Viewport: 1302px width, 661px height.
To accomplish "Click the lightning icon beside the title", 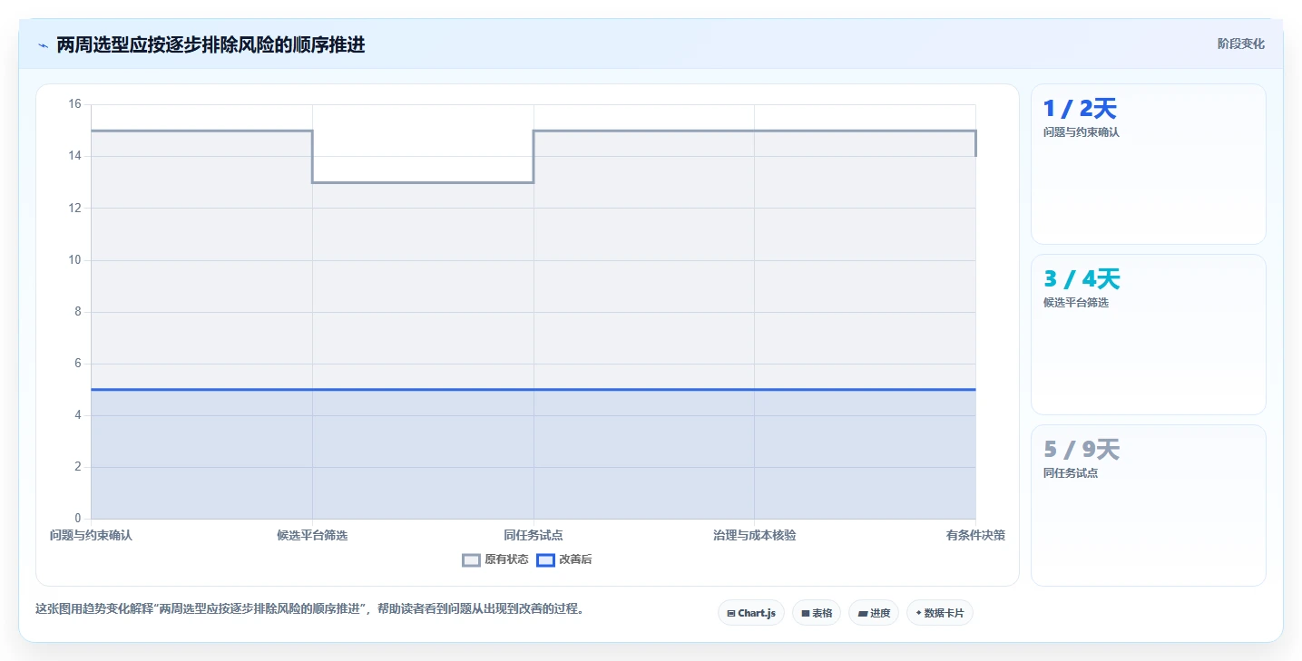I will click(43, 45).
